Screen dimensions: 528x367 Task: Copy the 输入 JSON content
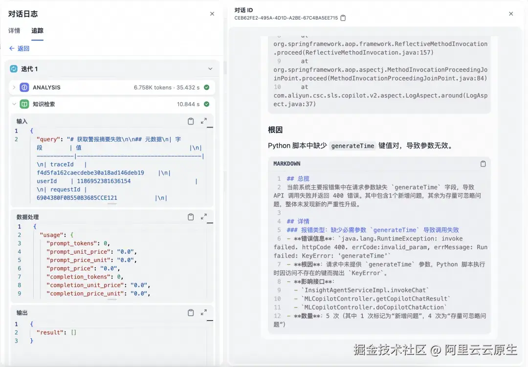(191, 121)
